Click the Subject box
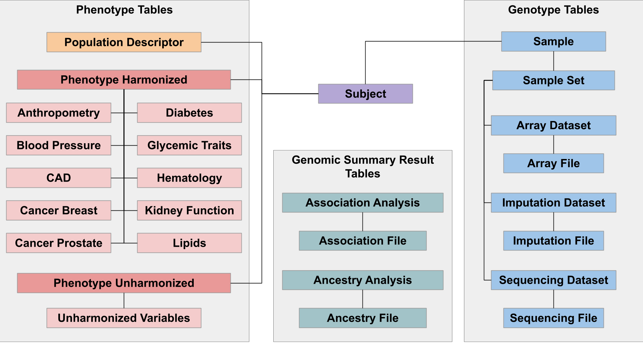The image size is (643, 343). click(x=365, y=94)
